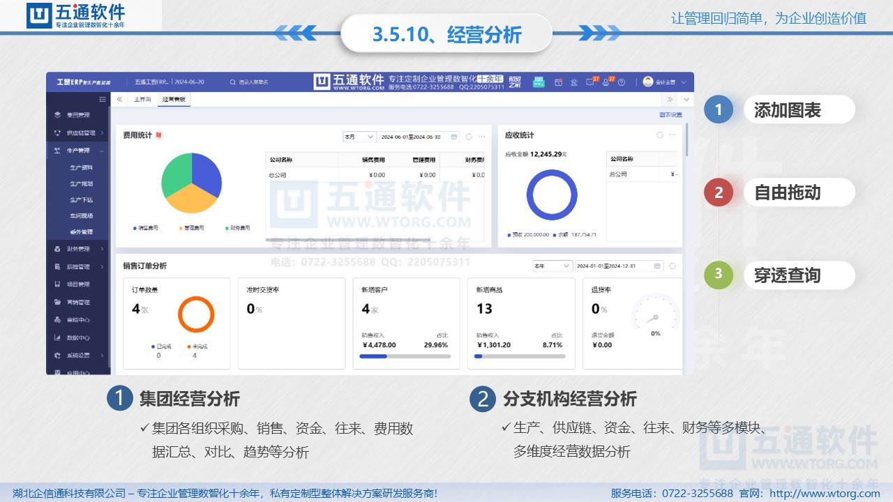The image size is (893, 502).
Task: Click the 图表设置 link
Action: point(670,115)
